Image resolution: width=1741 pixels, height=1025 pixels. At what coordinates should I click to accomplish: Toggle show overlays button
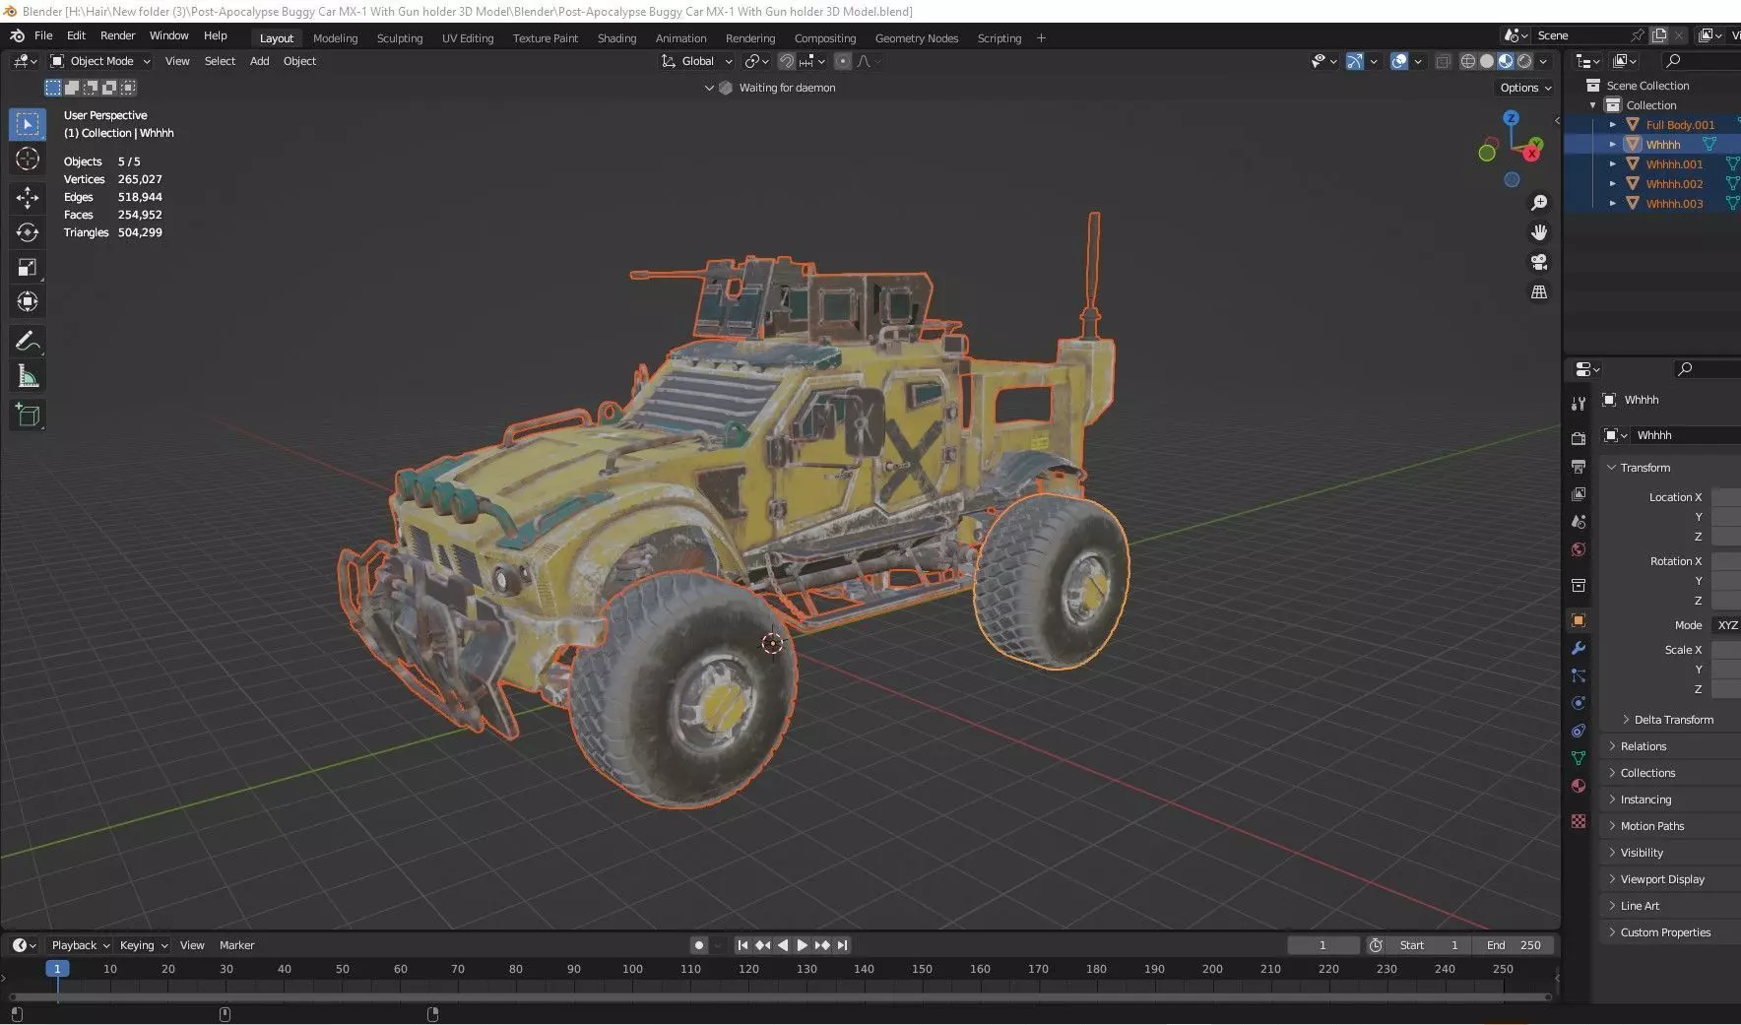coord(1399,61)
